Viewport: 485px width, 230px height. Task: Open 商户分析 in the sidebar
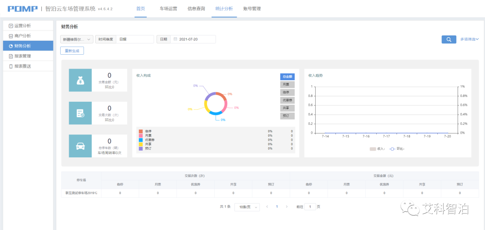(28, 36)
